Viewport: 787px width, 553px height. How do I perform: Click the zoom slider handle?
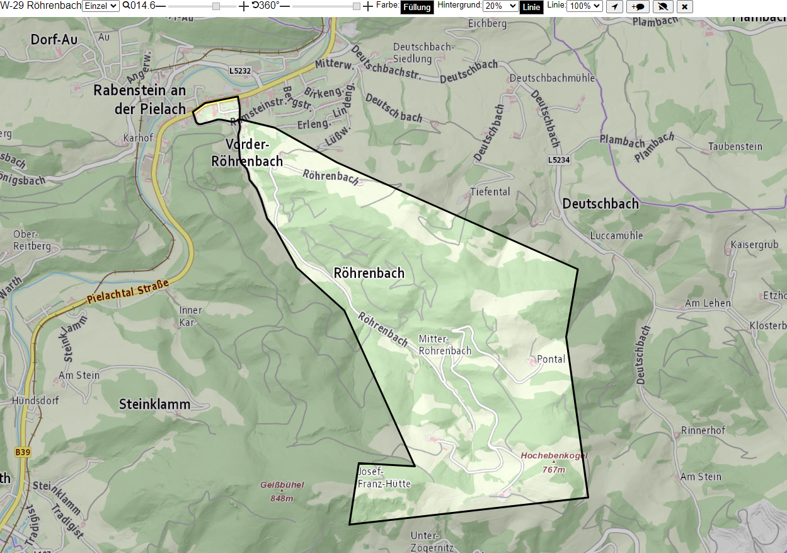tap(216, 6)
